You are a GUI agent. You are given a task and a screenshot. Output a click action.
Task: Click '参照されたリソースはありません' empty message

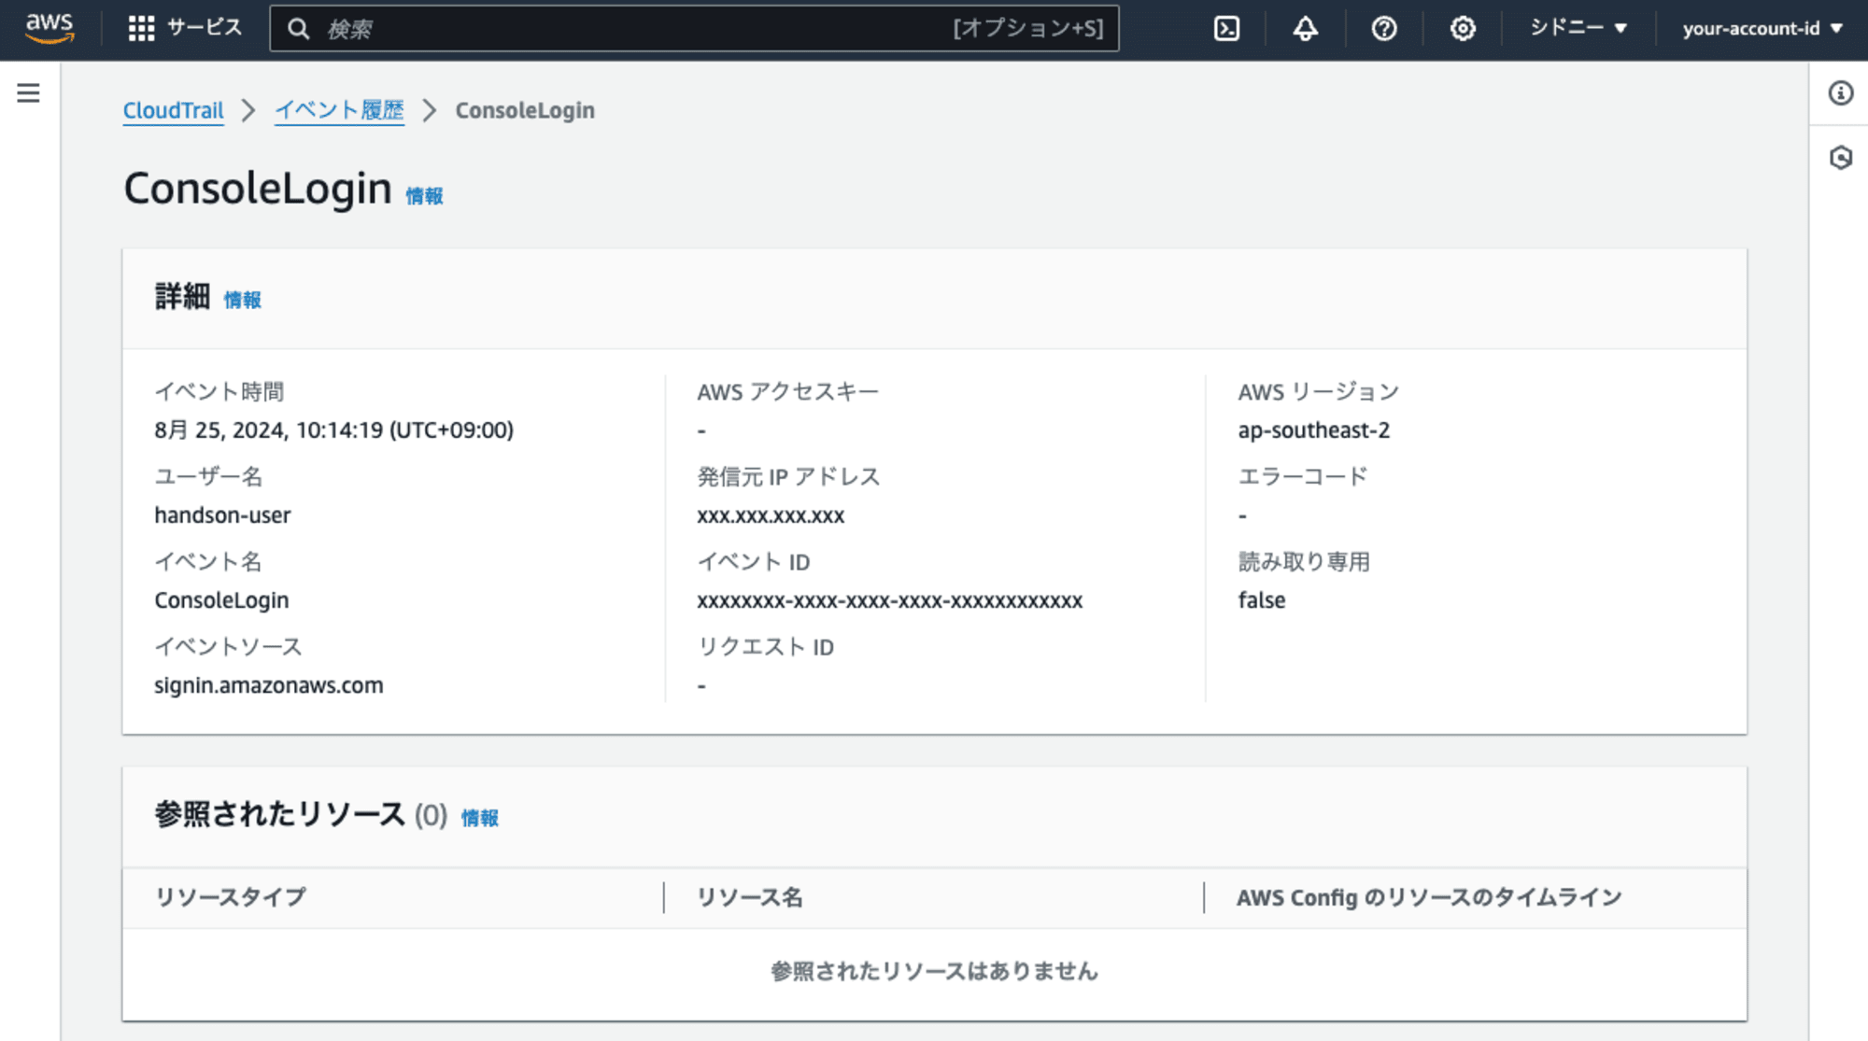[934, 971]
